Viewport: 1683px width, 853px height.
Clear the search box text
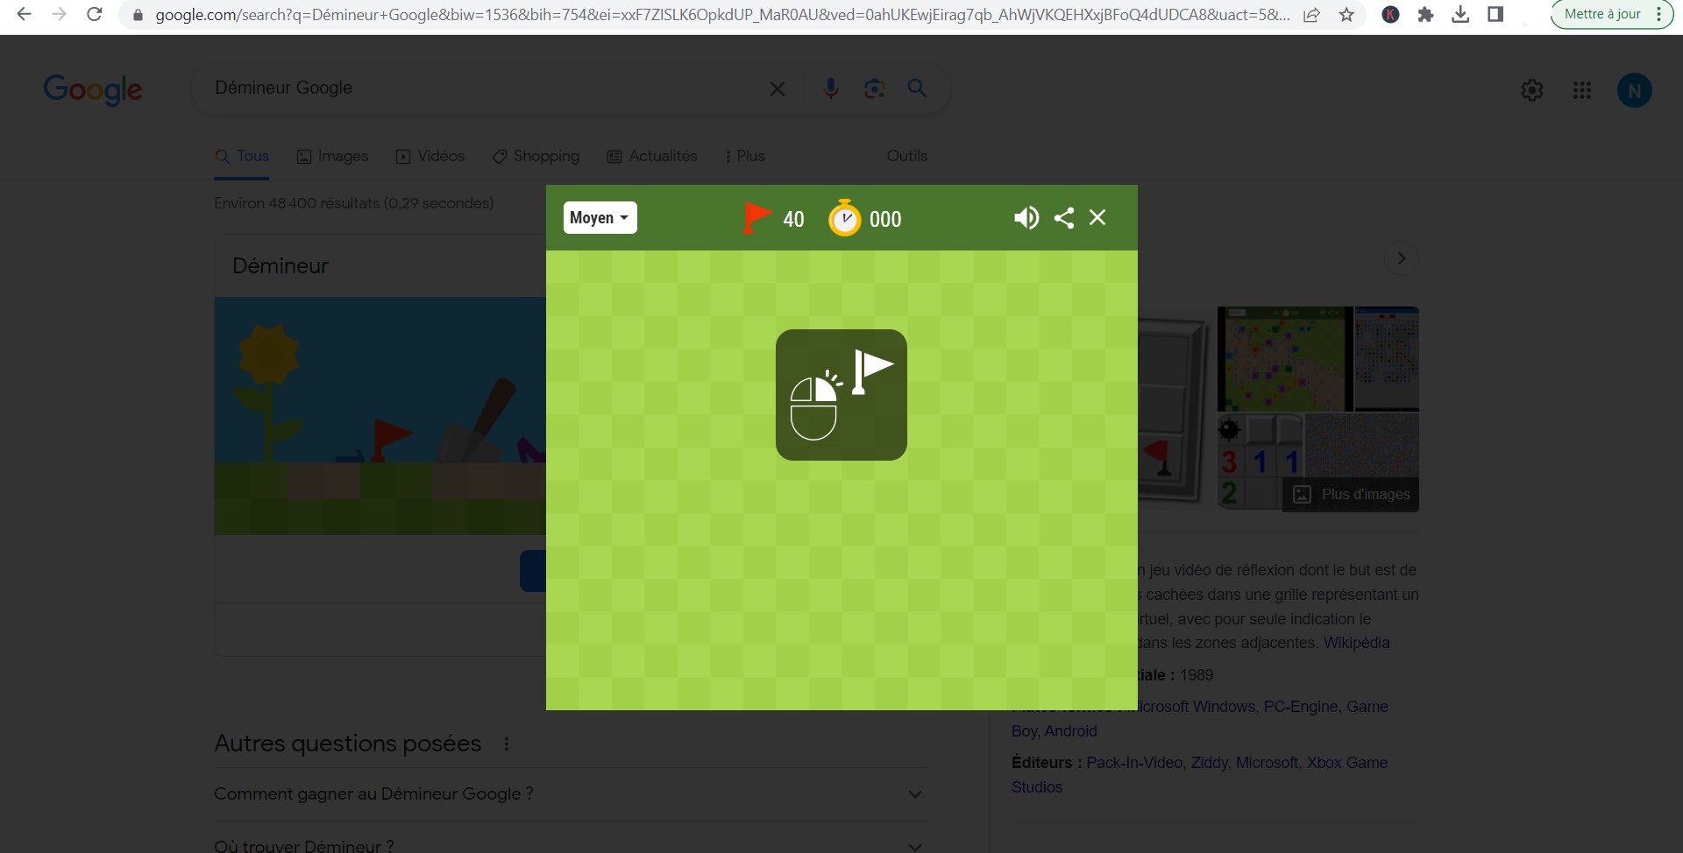777,88
